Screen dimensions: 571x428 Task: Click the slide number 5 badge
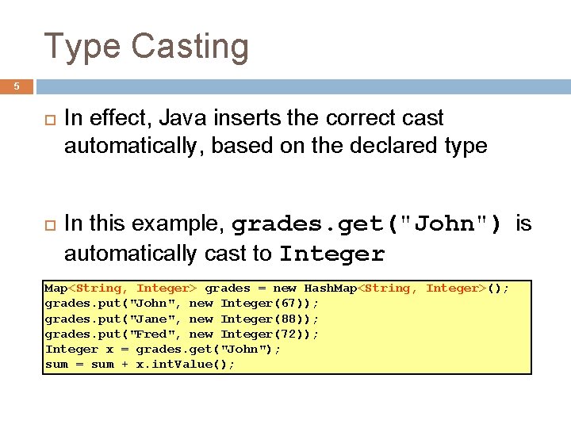[17, 86]
